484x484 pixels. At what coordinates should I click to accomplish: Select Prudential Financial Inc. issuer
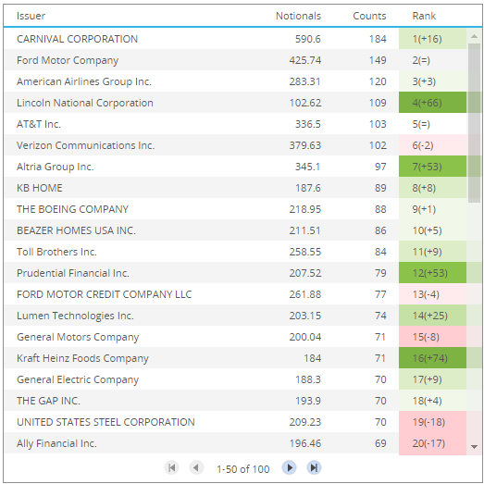point(73,273)
